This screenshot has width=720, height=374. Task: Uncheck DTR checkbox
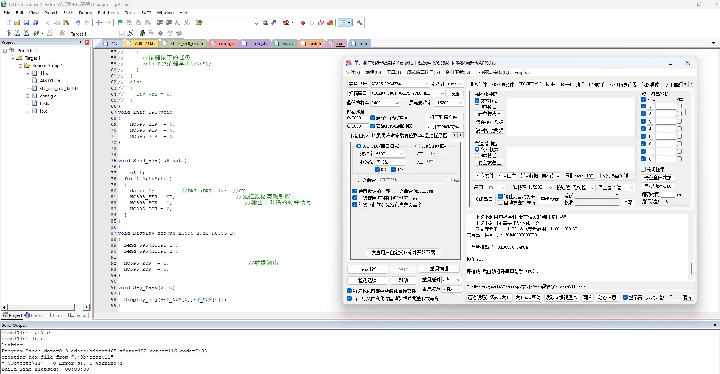click(393, 170)
